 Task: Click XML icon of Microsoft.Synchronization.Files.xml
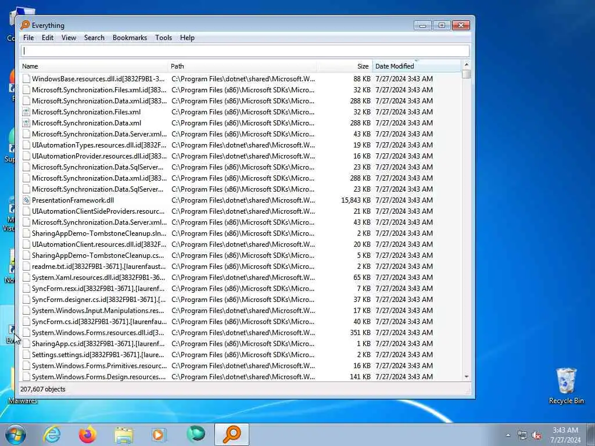[x=26, y=112]
